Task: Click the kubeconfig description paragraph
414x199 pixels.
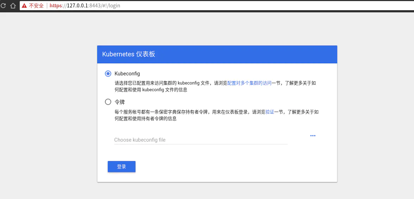Action: [x=169, y=87]
